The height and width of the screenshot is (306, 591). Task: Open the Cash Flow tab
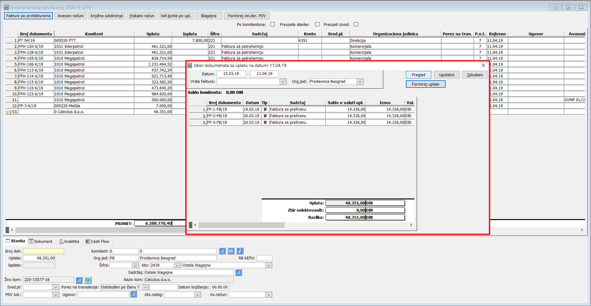pyautogui.click(x=98, y=241)
